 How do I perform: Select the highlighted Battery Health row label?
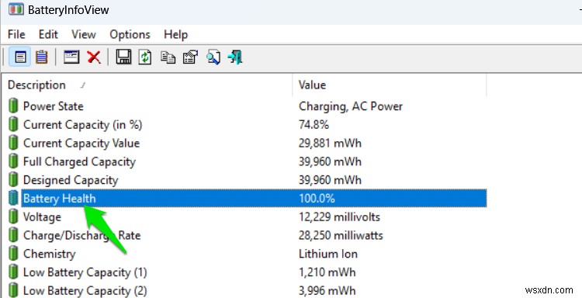pyautogui.click(x=60, y=199)
